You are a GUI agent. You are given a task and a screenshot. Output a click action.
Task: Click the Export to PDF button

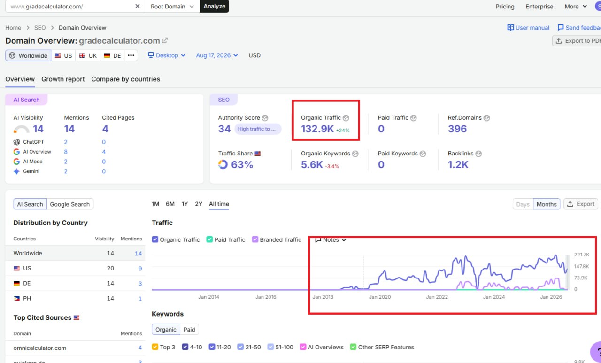(578, 41)
